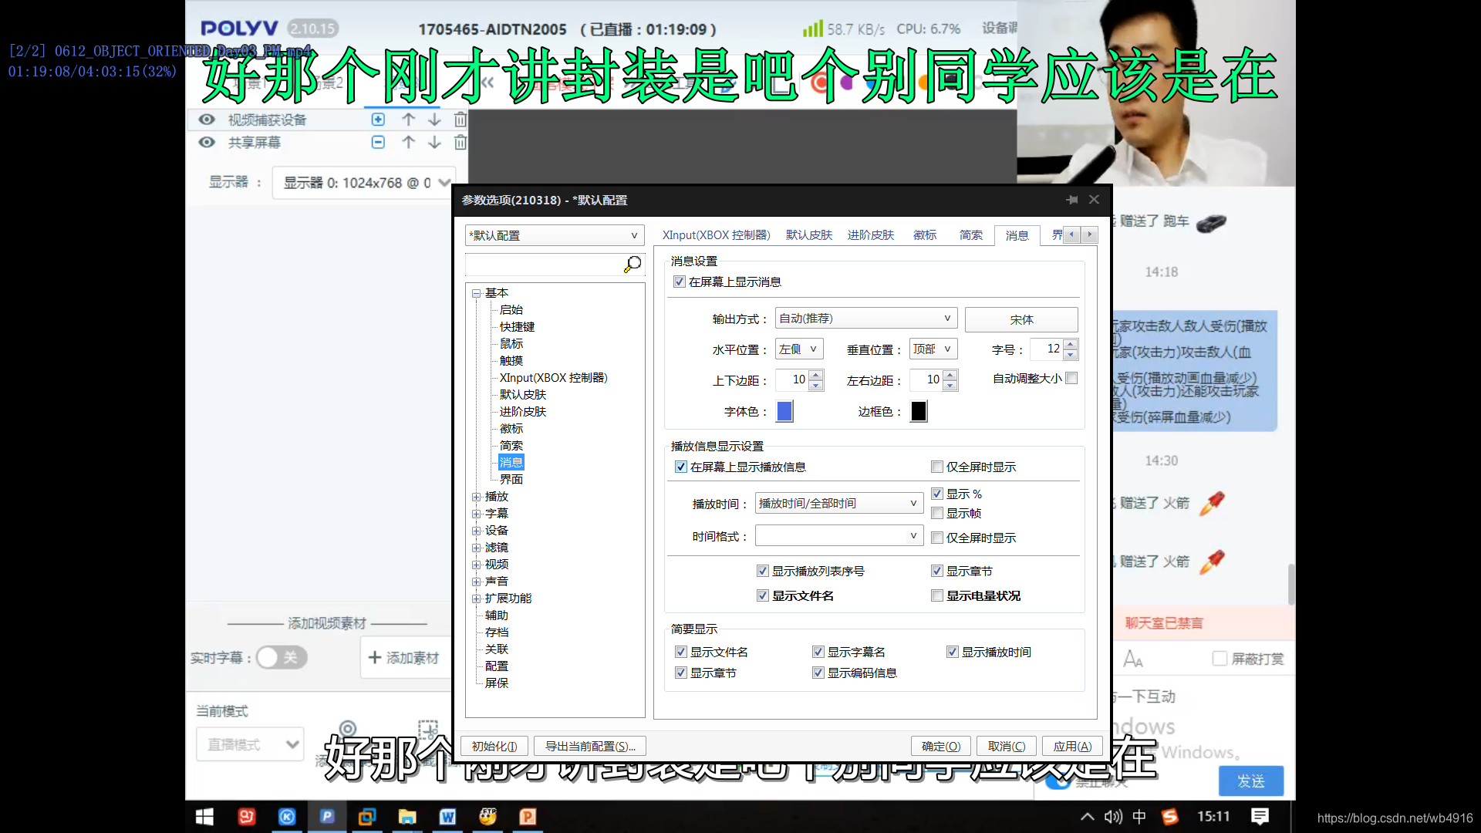
Task: Enable 自动调整大小 checkbox
Action: 1071,379
